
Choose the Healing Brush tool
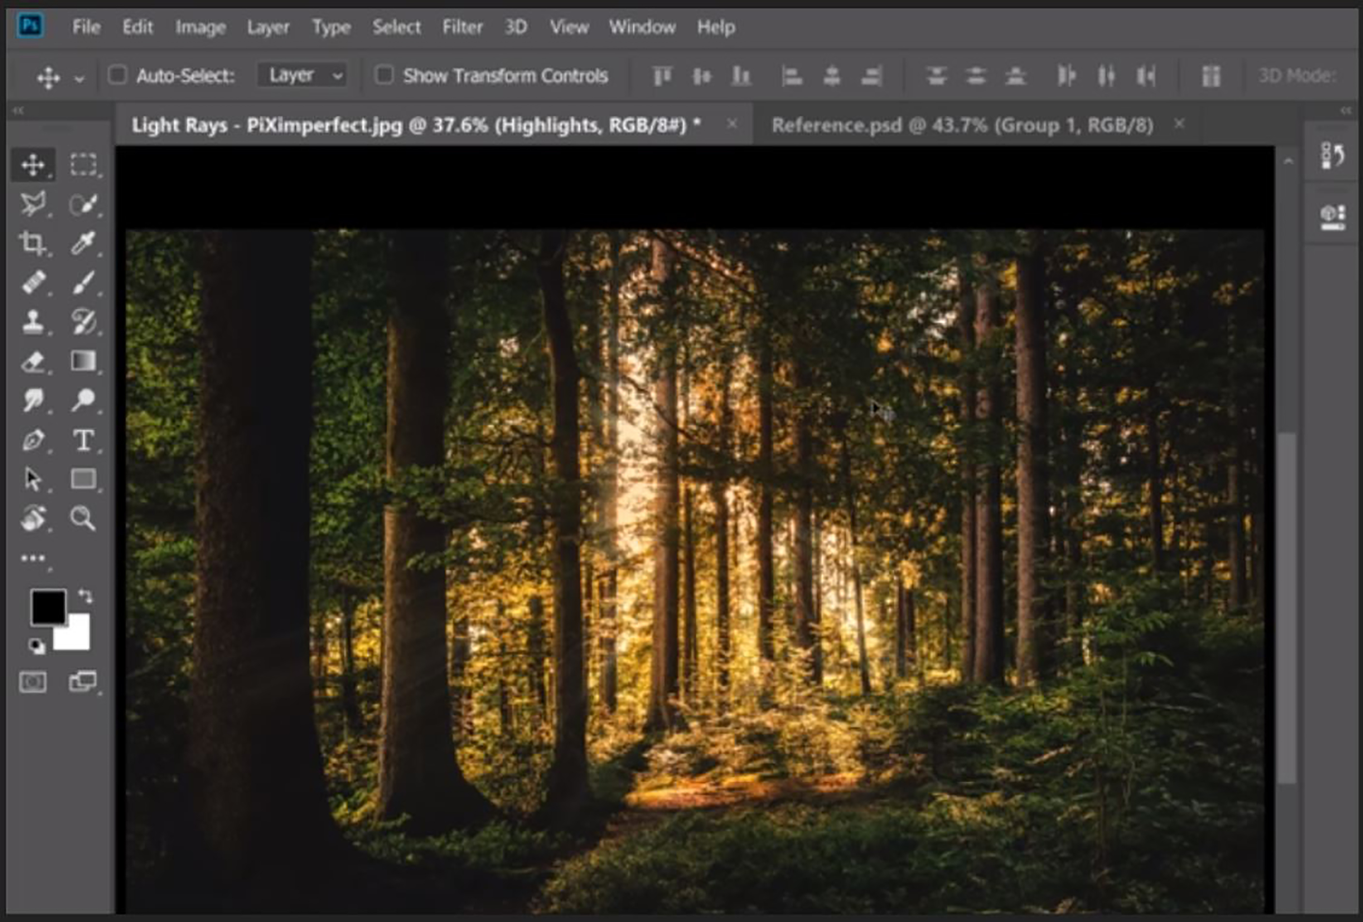[33, 282]
